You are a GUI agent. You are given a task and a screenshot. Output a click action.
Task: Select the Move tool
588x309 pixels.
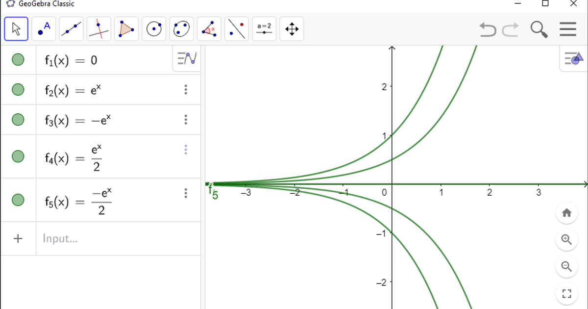click(15, 29)
